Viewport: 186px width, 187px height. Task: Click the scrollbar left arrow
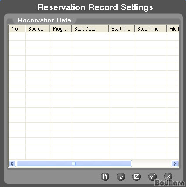(x=12, y=163)
